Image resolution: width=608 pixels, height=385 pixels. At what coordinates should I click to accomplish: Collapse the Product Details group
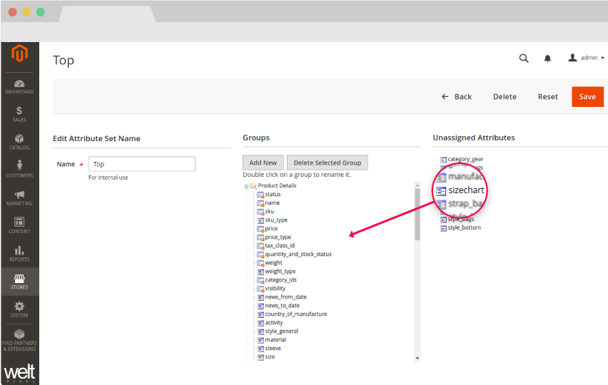(x=246, y=186)
